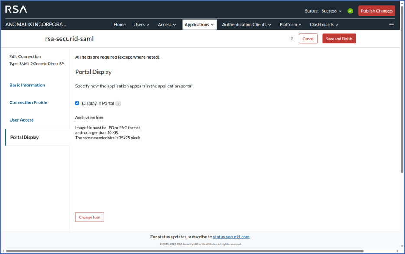This screenshot has width=405, height=254.
Task: Click the Application Icon label
Action: (x=89, y=117)
